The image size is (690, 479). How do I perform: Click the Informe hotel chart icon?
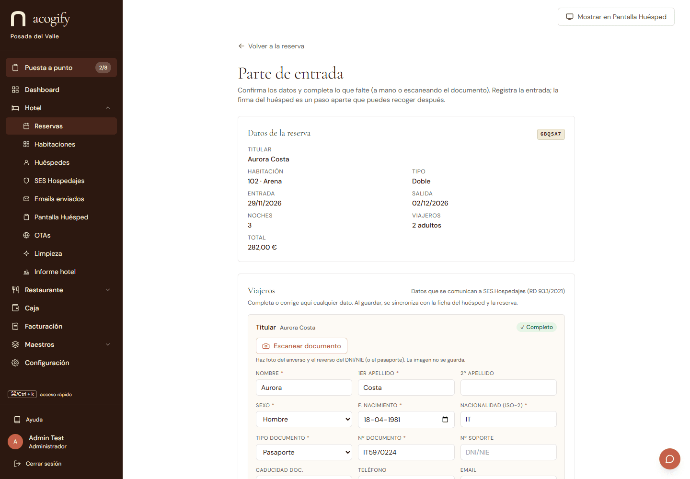click(26, 272)
